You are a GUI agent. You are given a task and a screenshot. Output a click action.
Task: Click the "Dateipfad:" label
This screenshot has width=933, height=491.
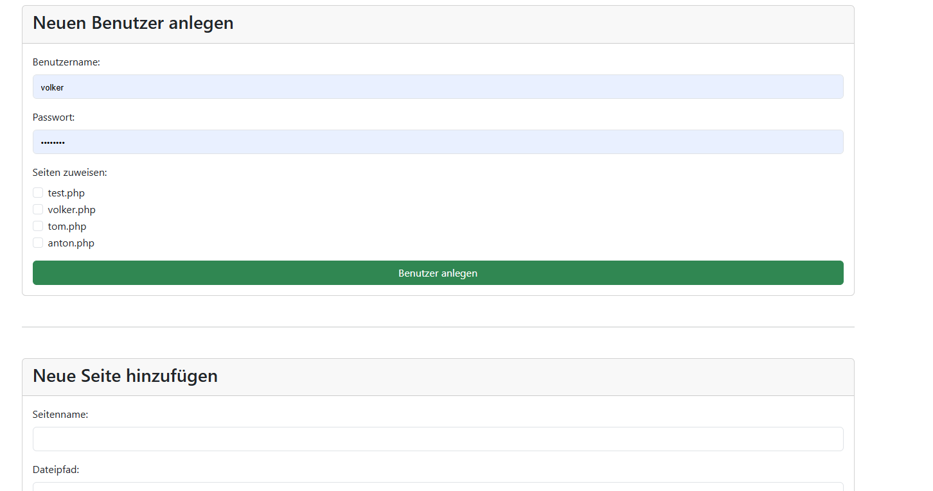pyautogui.click(x=56, y=470)
